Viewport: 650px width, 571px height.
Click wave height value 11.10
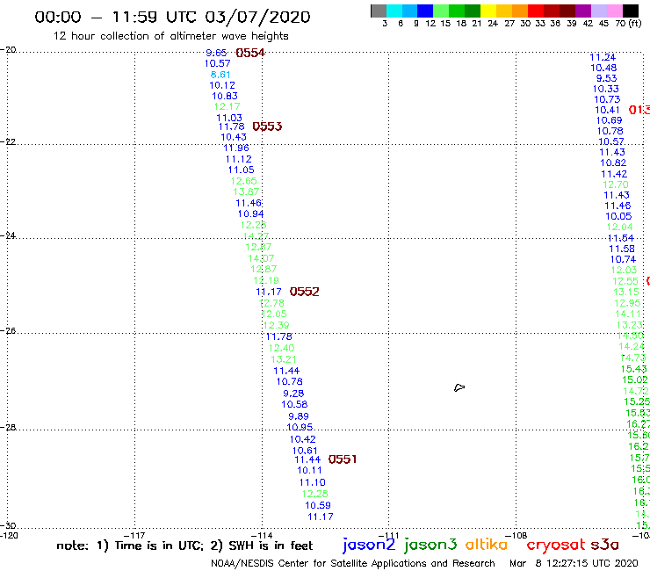tap(313, 482)
